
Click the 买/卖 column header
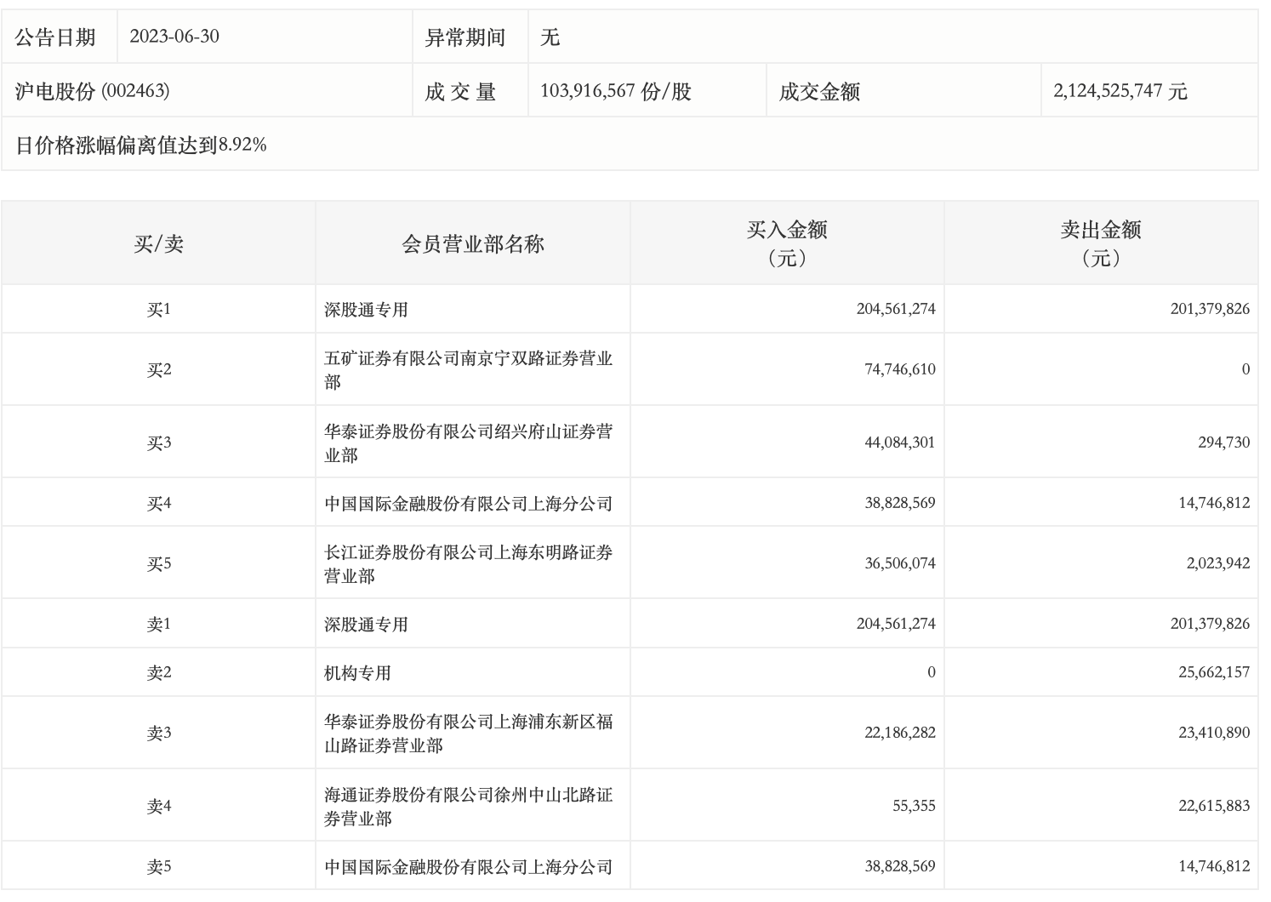pos(158,244)
